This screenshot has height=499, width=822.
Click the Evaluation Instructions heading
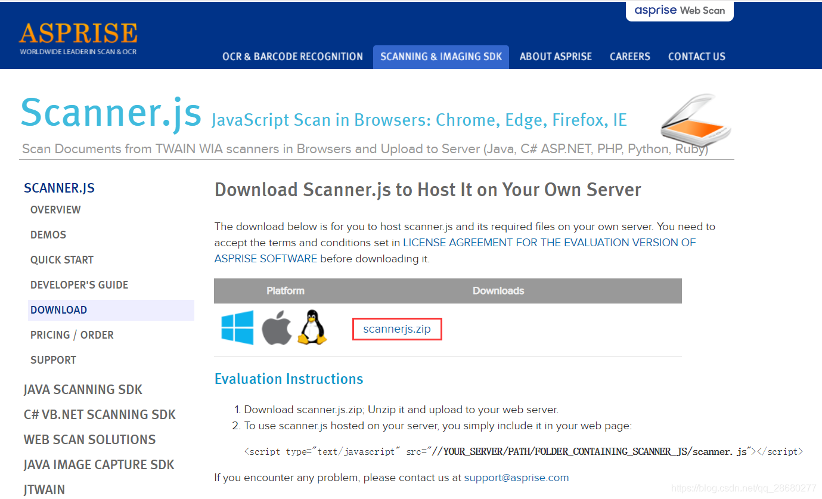[x=289, y=379]
